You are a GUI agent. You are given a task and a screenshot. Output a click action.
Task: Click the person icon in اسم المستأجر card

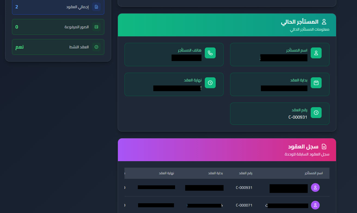click(x=316, y=53)
